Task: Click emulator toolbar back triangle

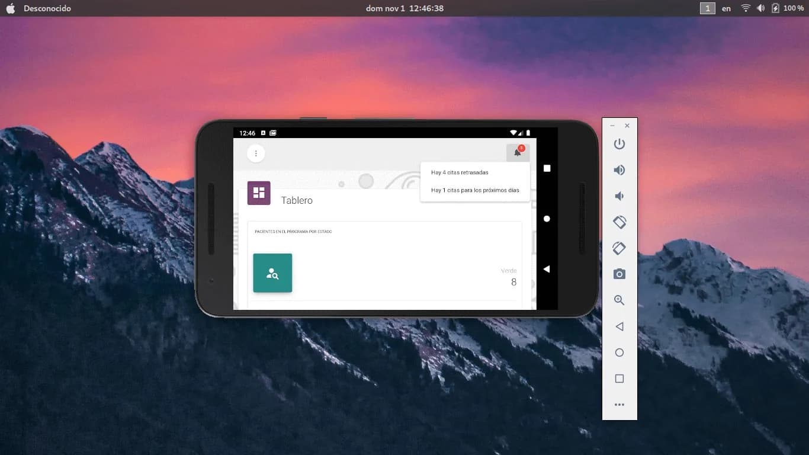Action: [619, 326]
